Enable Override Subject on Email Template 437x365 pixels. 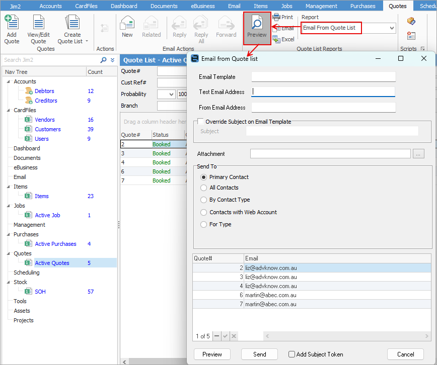201,122
